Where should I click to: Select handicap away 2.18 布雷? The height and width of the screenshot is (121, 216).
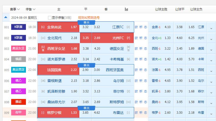click(x=196, y=113)
